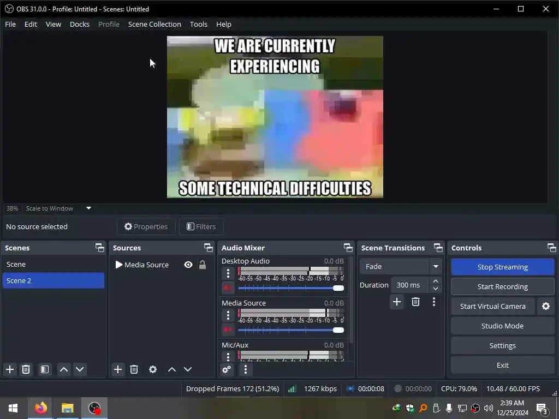Add a new source with plus icon
Image resolution: width=559 pixels, height=419 pixels.
[x=118, y=369]
